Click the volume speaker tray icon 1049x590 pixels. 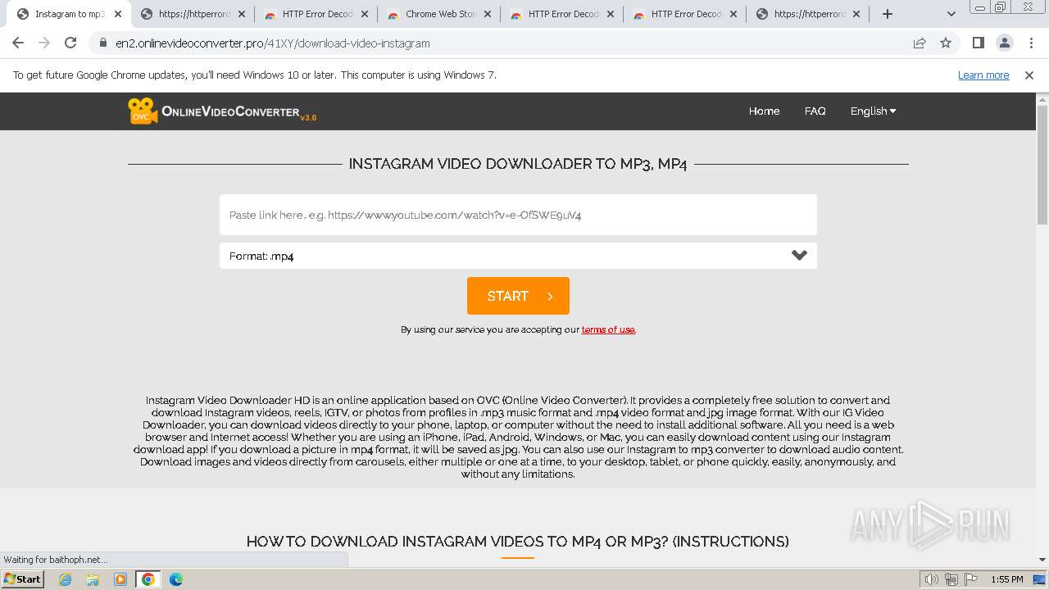(932, 579)
